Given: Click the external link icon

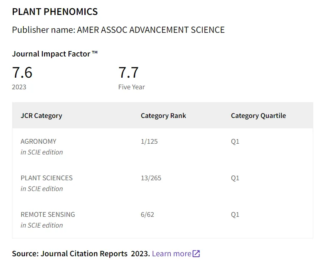Looking at the screenshot, I should pyautogui.click(x=196, y=254).
